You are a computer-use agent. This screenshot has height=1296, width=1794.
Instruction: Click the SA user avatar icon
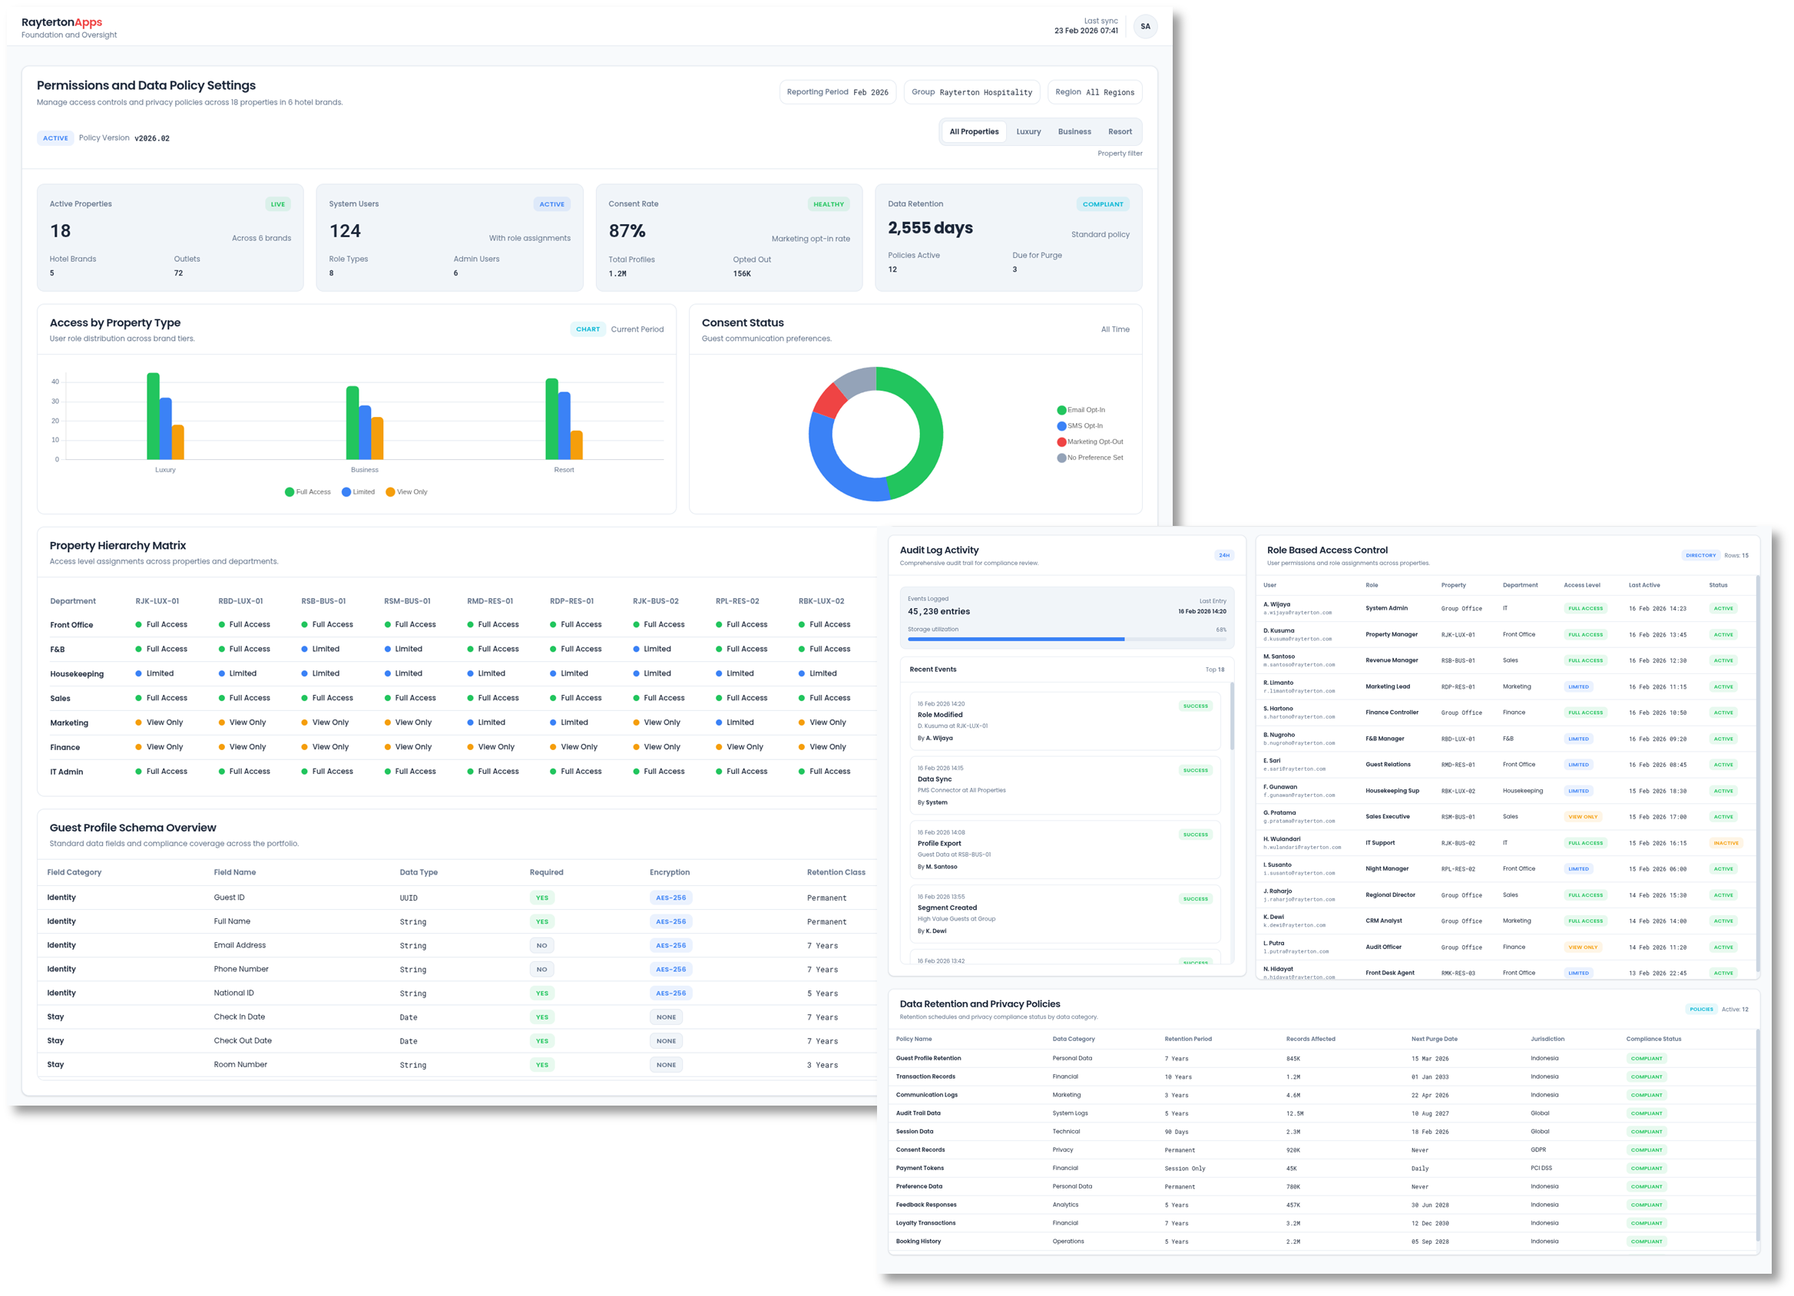[1145, 26]
